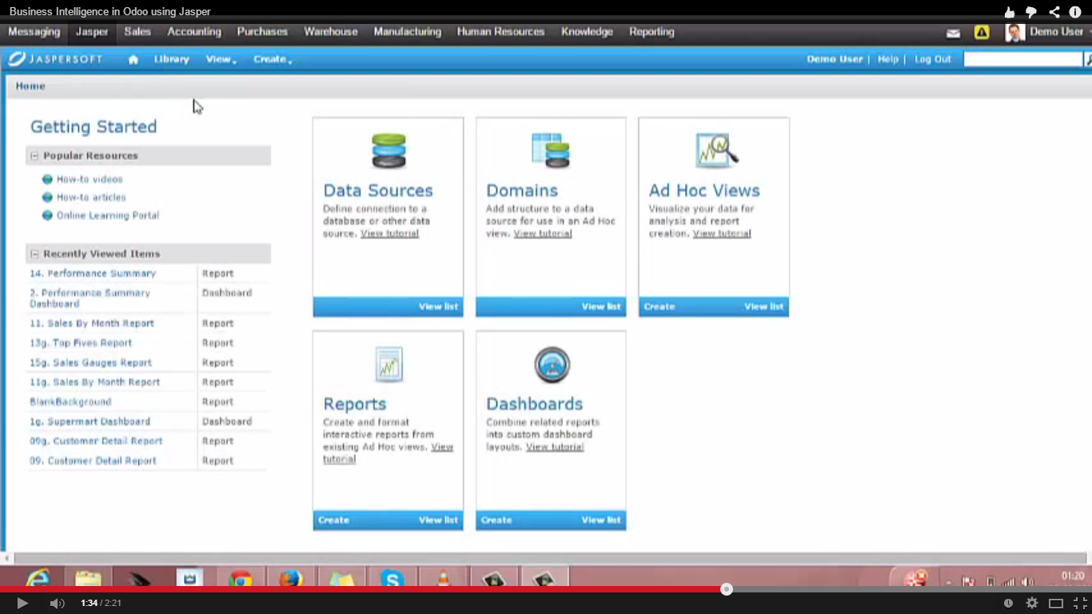Mute the video using the speaker icon
Screen dimensions: 1092x614
[57, 603]
